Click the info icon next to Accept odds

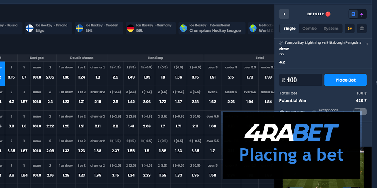point(314,112)
